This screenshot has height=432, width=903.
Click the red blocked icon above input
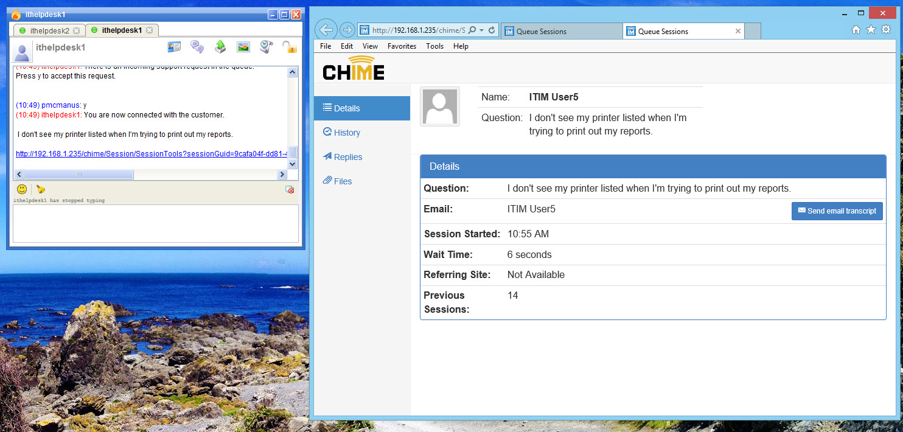tap(290, 190)
